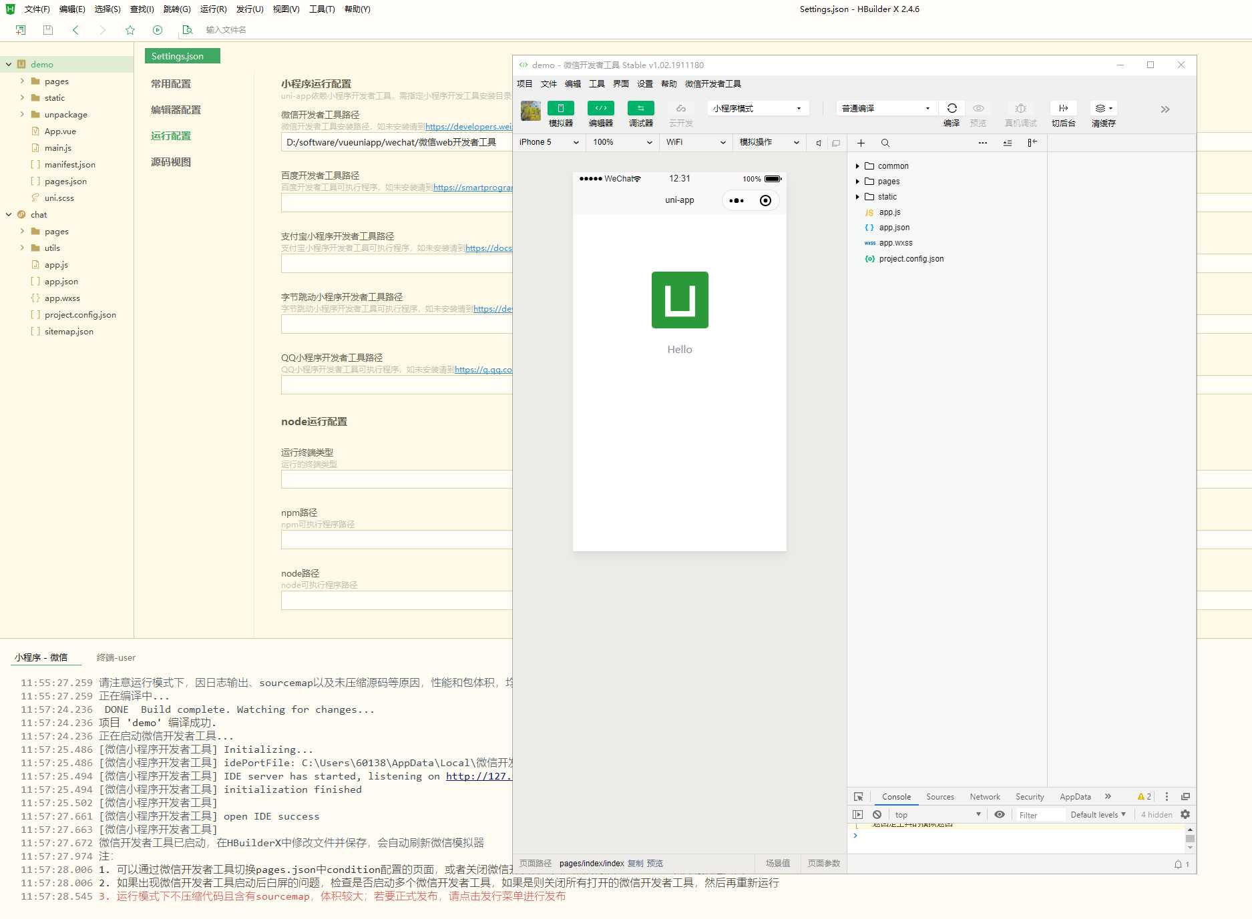The image size is (1252, 919).
Task: Click the 切后台 switch background icon
Action: 1064,108
